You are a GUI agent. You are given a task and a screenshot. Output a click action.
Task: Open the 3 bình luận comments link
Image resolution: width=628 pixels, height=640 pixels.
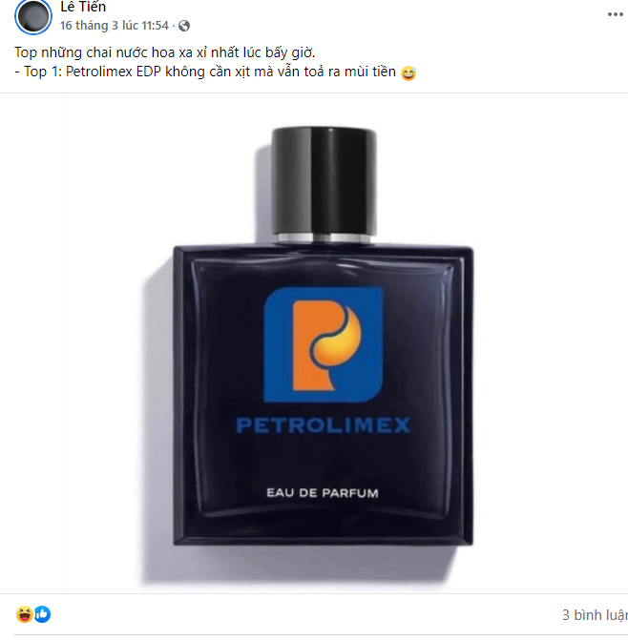(595, 614)
